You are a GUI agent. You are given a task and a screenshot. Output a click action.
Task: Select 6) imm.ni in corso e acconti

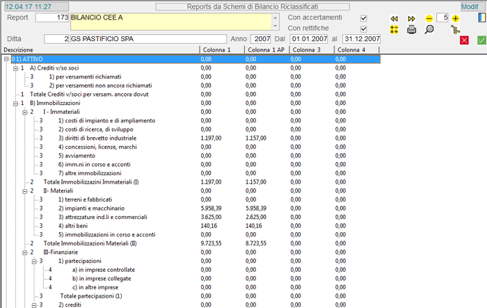click(x=95, y=164)
